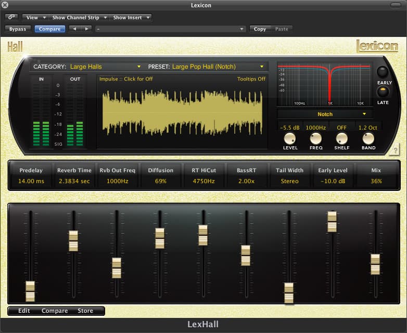Click the link chain icon button
The image size is (407, 333).
click(11, 17)
